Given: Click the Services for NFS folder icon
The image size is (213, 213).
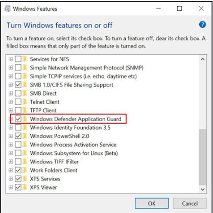Looking at the screenshot, I should click(x=25, y=59).
